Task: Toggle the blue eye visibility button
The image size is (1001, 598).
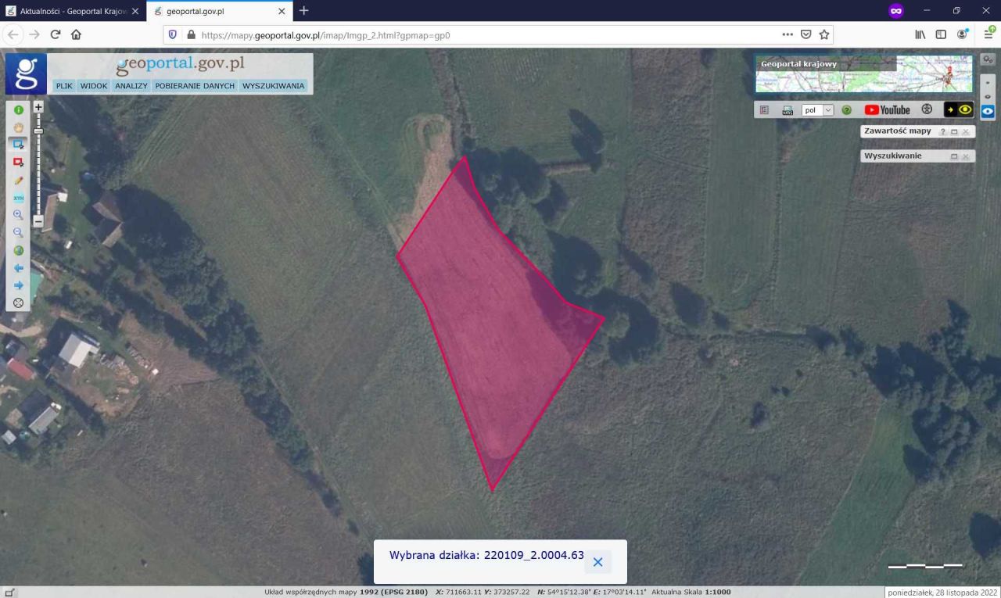Action: point(988,112)
